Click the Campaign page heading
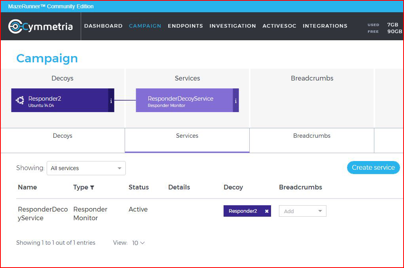The image size is (404, 268). click(x=47, y=58)
